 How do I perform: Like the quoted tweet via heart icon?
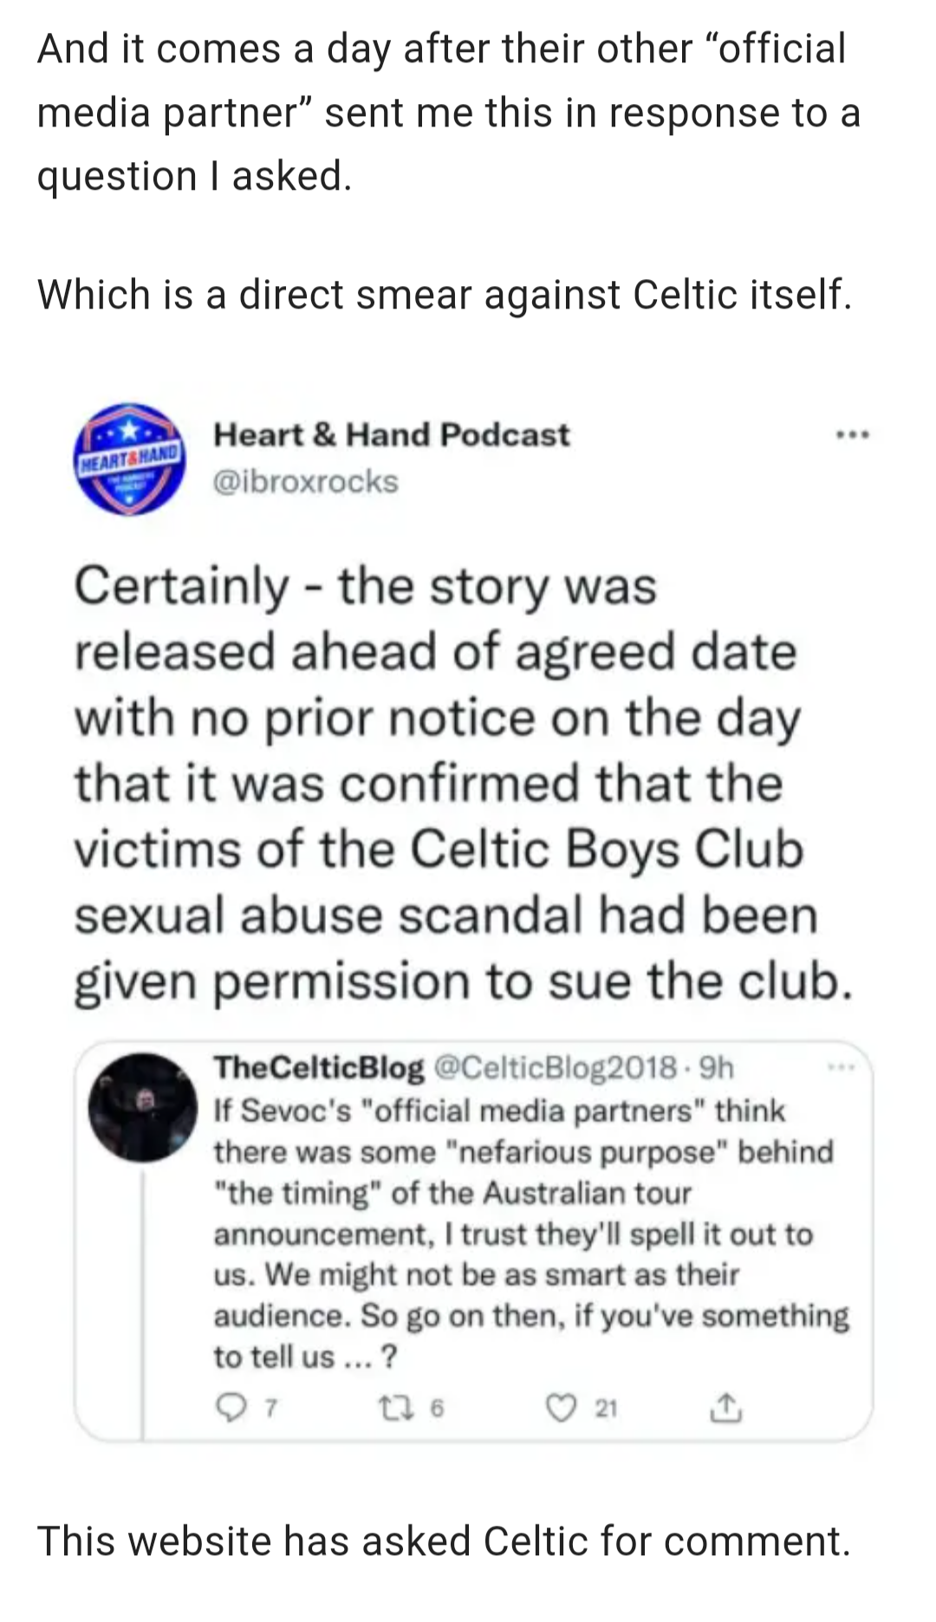[x=562, y=1410]
